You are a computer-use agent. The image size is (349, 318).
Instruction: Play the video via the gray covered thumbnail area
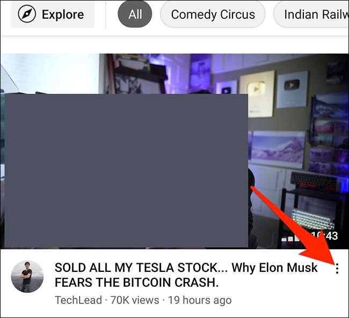(126, 171)
